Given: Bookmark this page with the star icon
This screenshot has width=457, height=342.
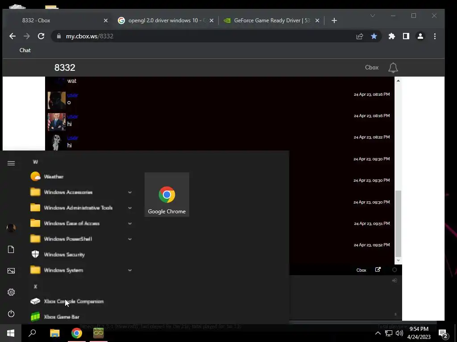Looking at the screenshot, I should (374, 36).
